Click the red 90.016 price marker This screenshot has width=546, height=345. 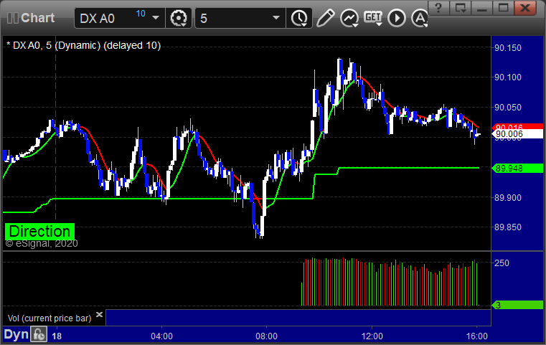point(517,126)
